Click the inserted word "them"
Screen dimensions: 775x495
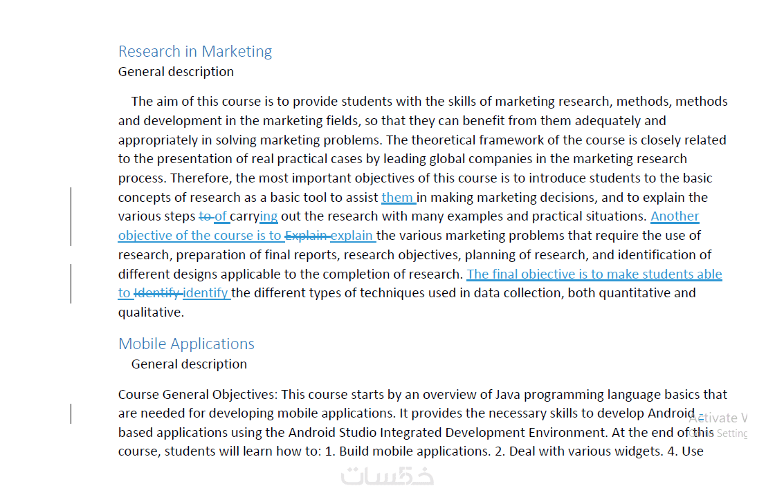[397, 197]
